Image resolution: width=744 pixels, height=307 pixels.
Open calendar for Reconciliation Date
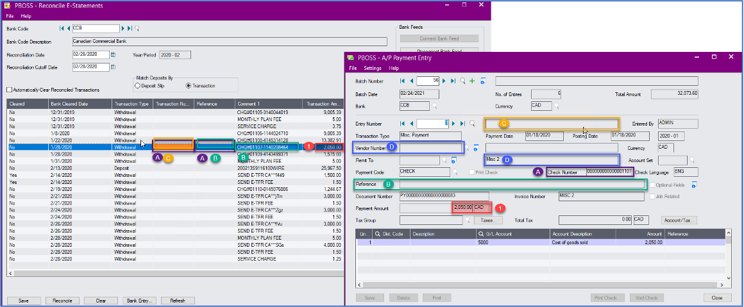coord(113,54)
